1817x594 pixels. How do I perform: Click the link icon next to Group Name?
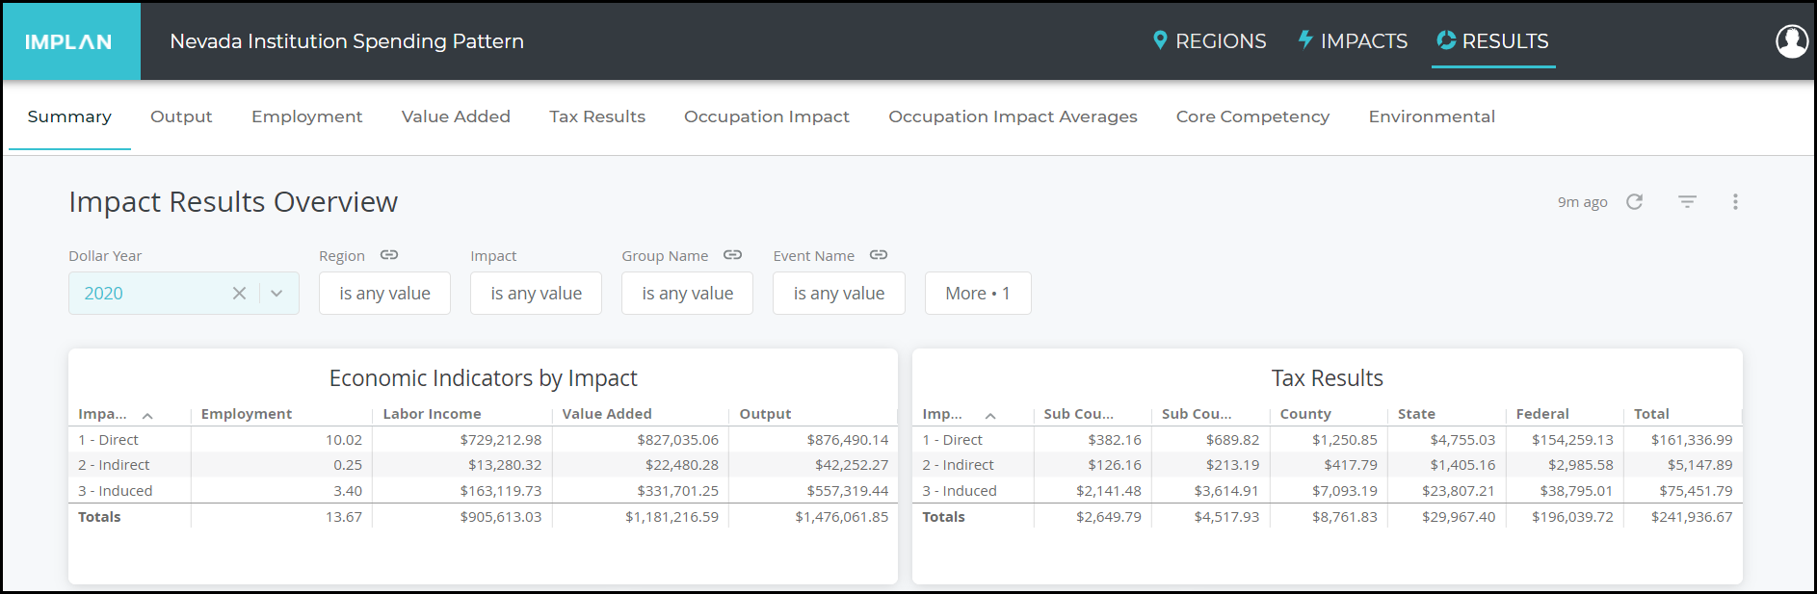(x=733, y=255)
